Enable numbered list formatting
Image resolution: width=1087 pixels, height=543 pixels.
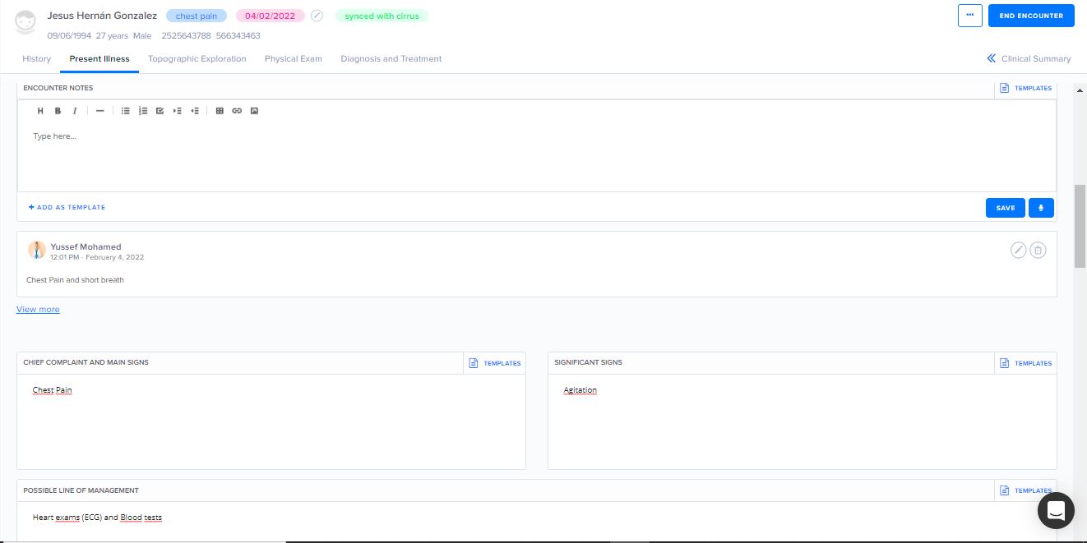(x=142, y=111)
